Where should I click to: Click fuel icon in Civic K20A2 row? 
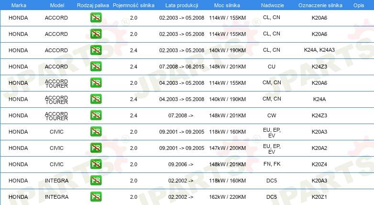pos(96,148)
